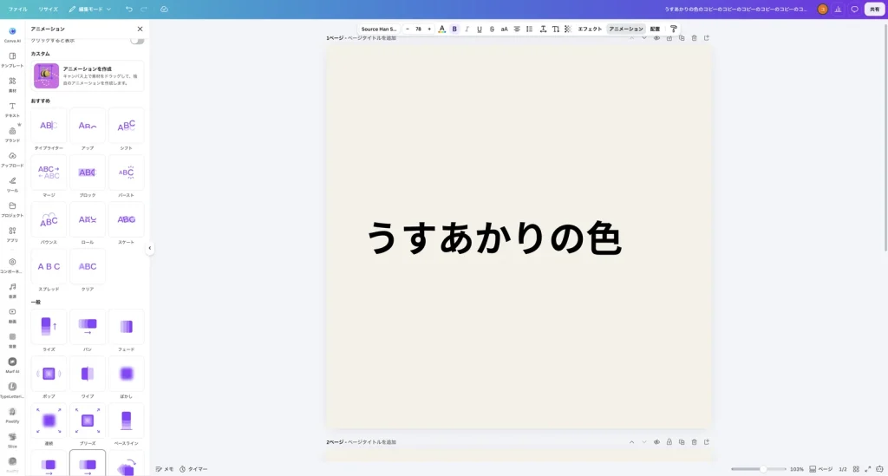Image resolution: width=888 pixels, height=476 pixels.
Task: Open the 音楽 (audio) sidebar icon
Action: click(12, 290)
